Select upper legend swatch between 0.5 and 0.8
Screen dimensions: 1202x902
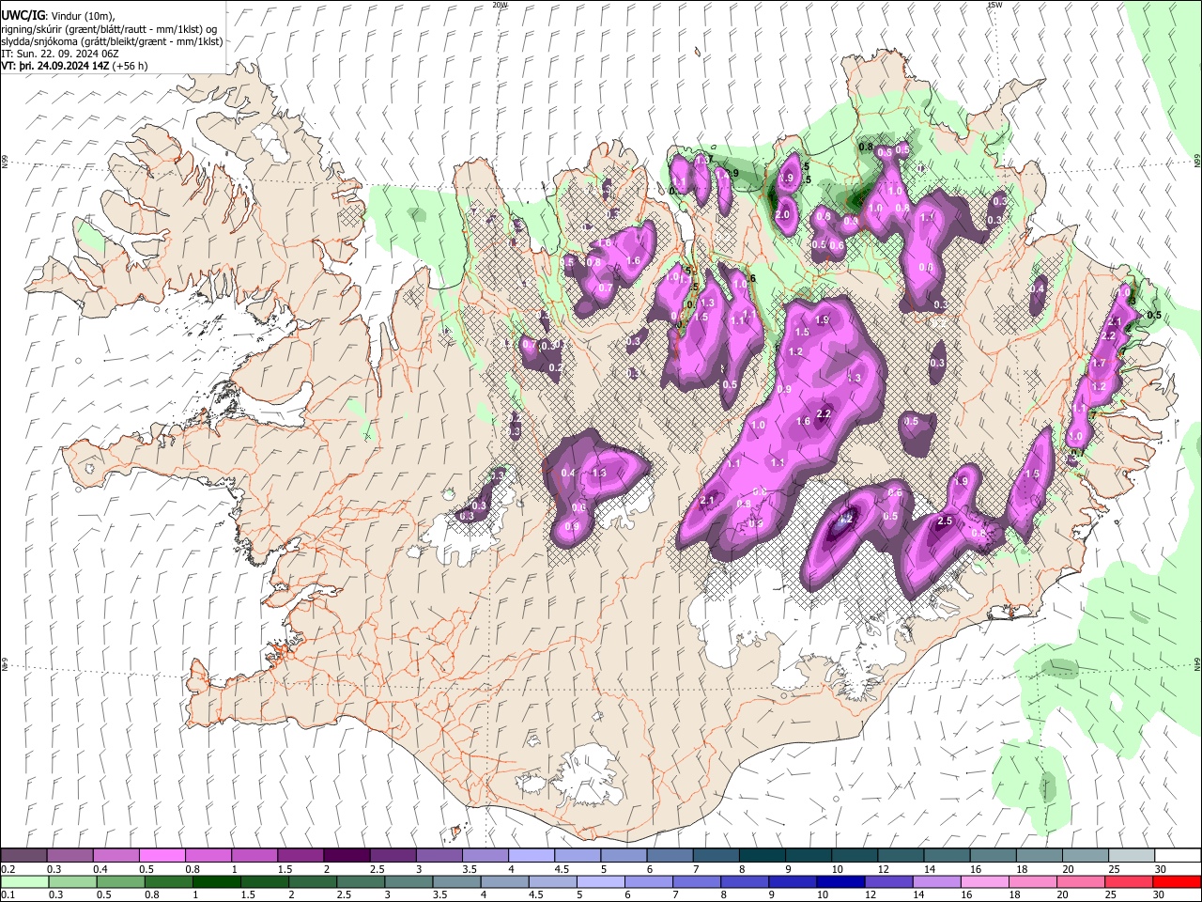[162, 856]
